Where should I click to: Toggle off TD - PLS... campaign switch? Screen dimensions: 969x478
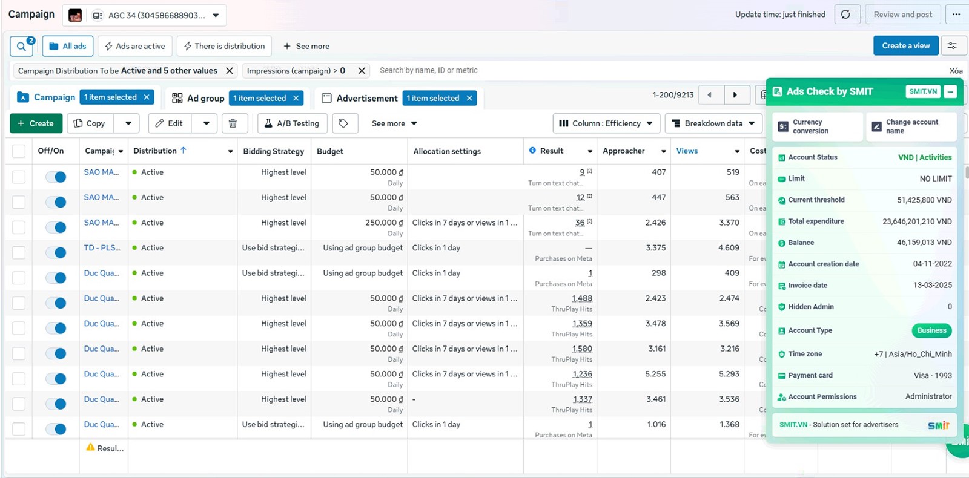tap(56, 252)
